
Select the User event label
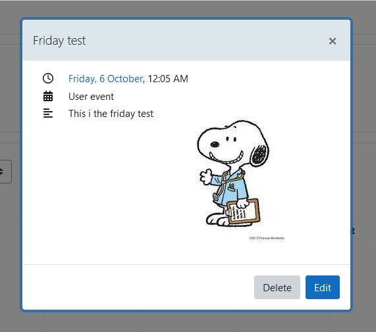(x=91, y=97)
